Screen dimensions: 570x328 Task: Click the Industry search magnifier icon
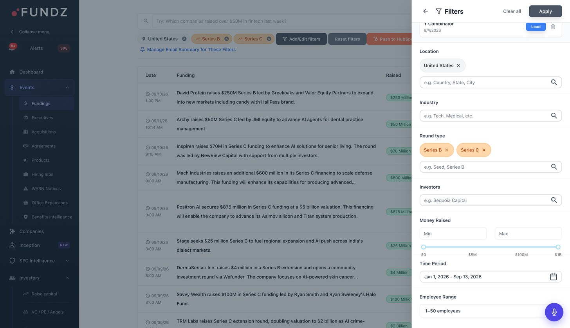554,115
